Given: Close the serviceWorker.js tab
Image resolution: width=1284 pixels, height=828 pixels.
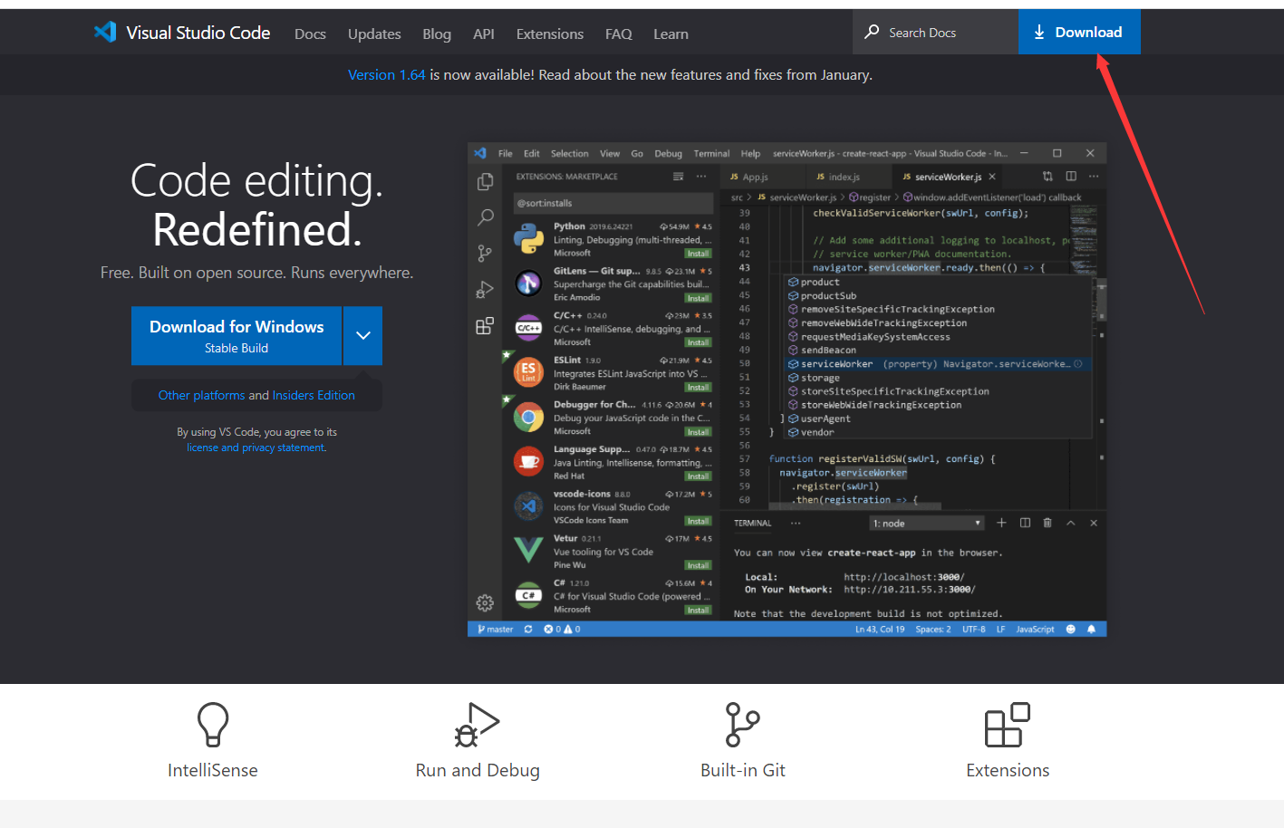Looking at the screenshot, I should click(992, 177).
